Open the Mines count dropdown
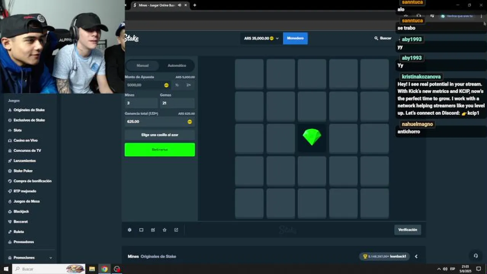This screenshot has width=487, height=274. pos(141,103)
